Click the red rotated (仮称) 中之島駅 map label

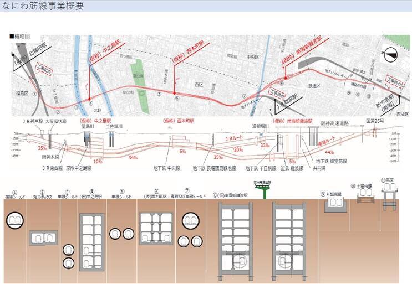click(x=105, y=50)
